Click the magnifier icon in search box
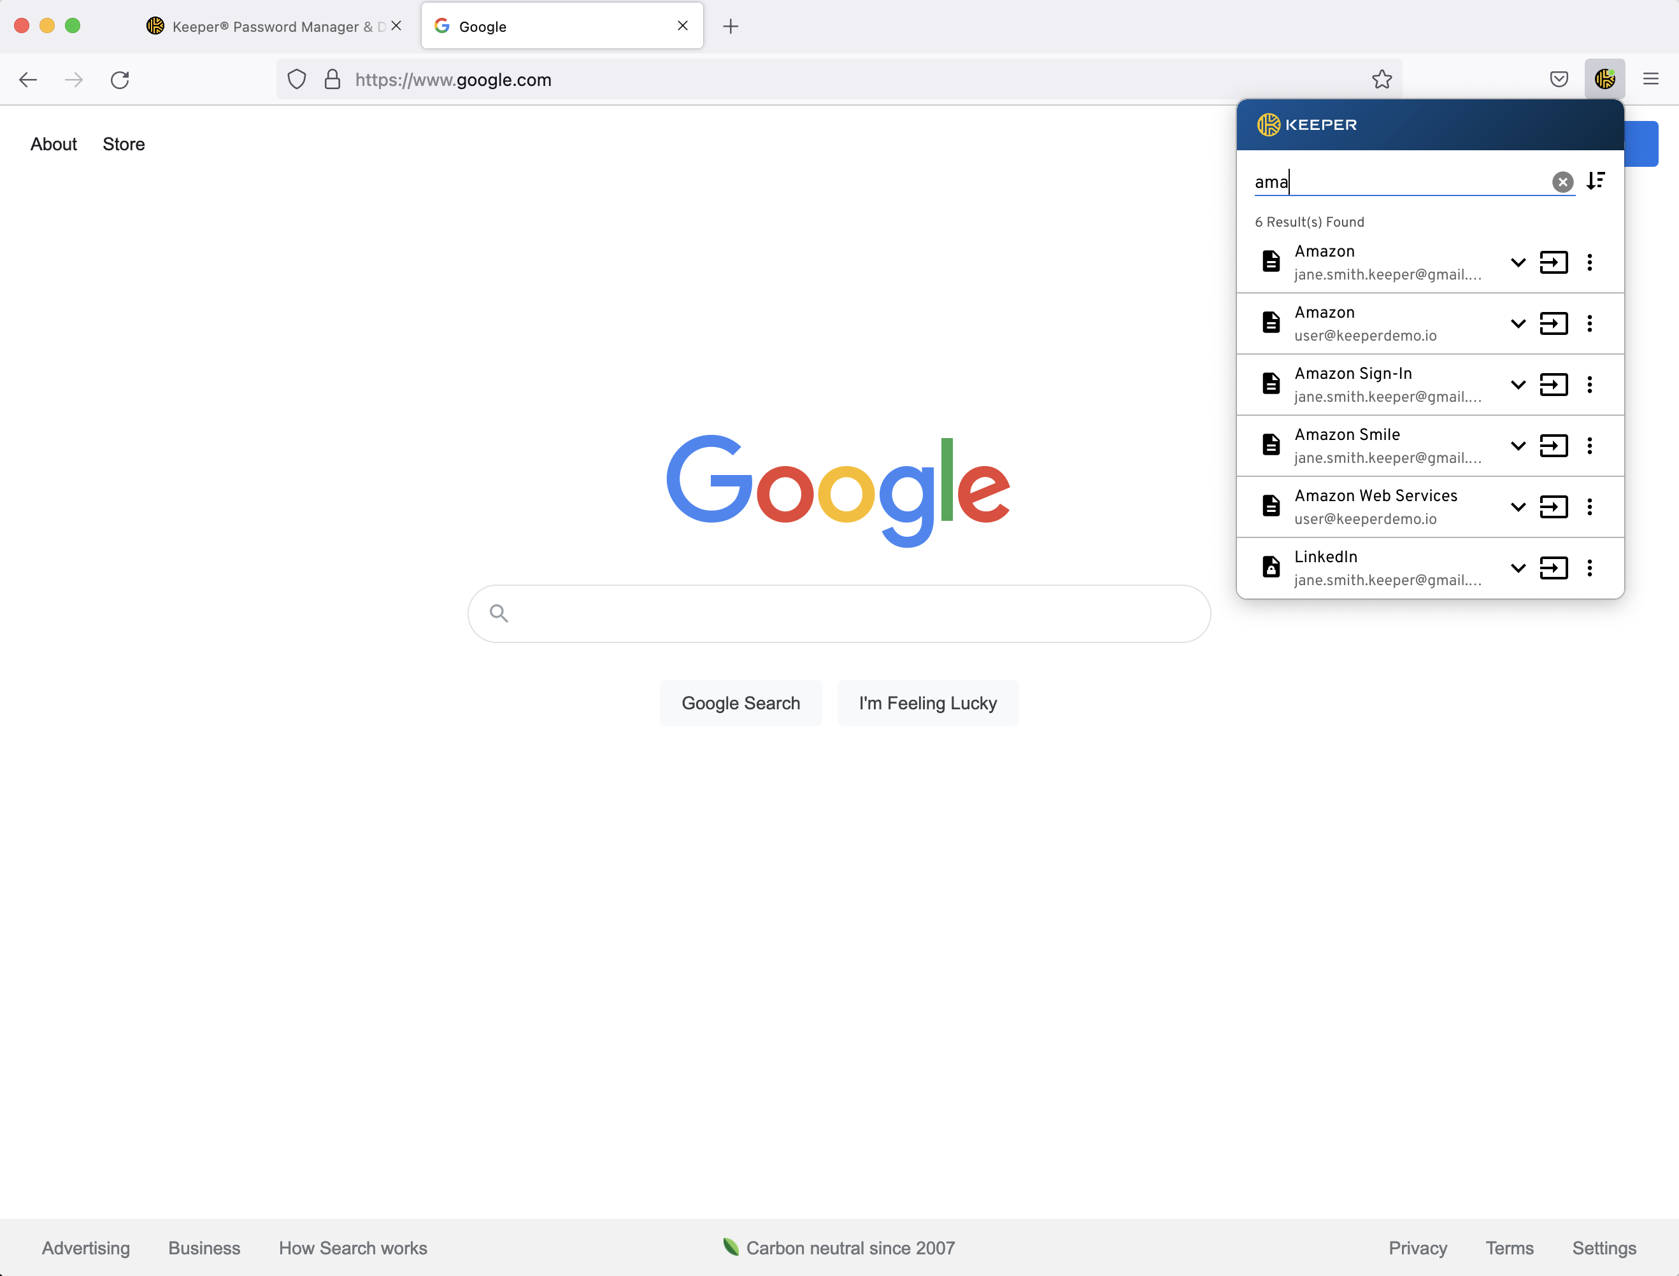 point(498,613)
